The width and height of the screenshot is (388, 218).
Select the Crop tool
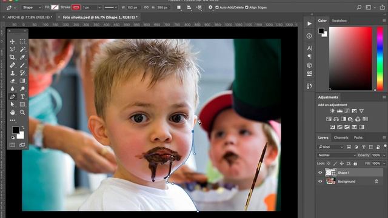point(12,58)
